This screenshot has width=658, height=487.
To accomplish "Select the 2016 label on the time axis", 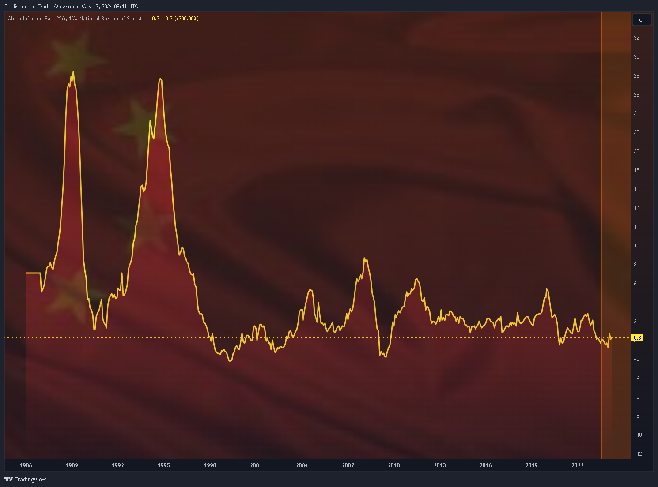I will (x=486, y=465).
